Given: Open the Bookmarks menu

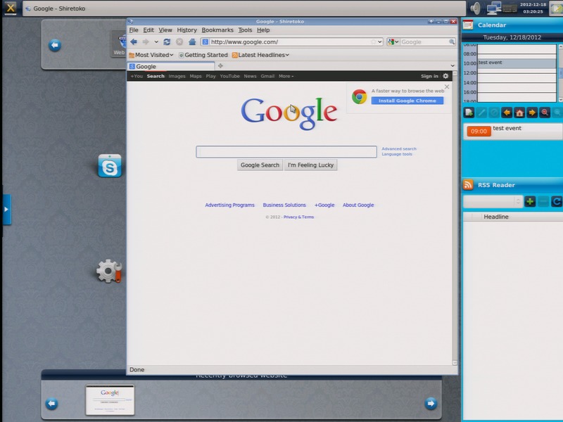Looking at the screenshot, I should [x=217, y=30].
